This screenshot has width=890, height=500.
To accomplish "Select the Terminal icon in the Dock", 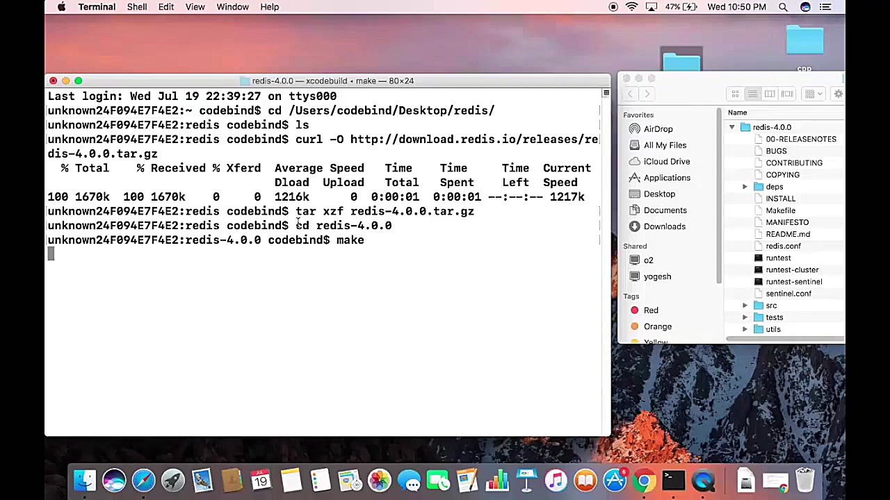I will coord(672,479).
